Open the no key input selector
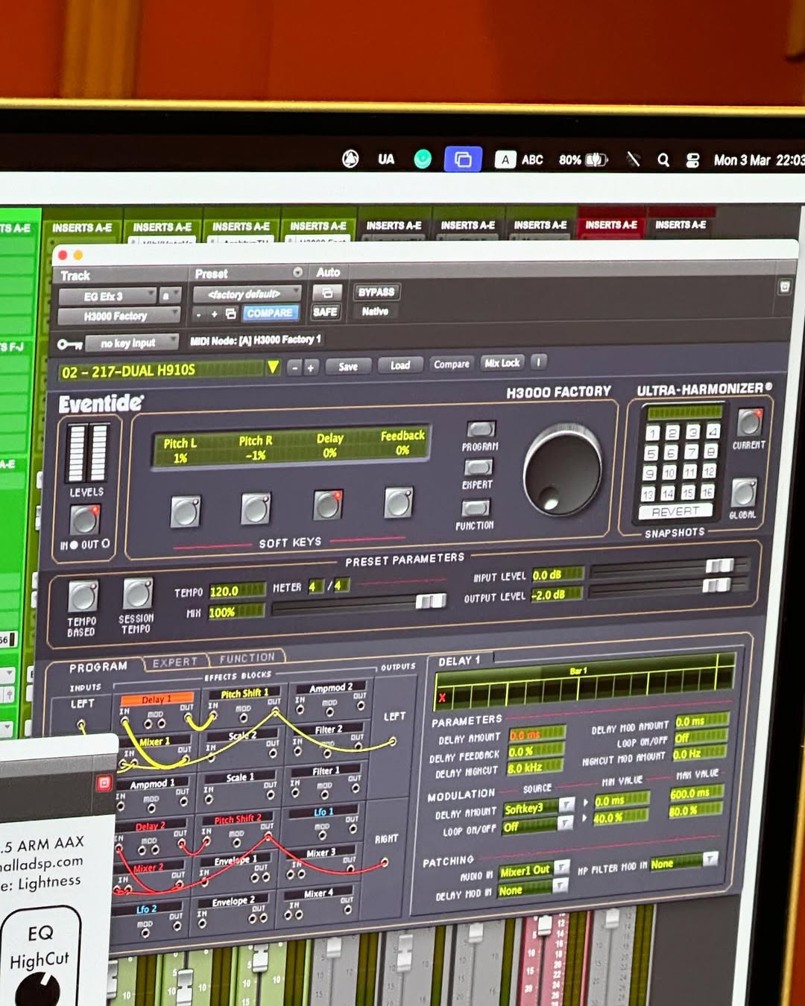The width and height of the screenshot is (805, 1006). coord(130,343)
